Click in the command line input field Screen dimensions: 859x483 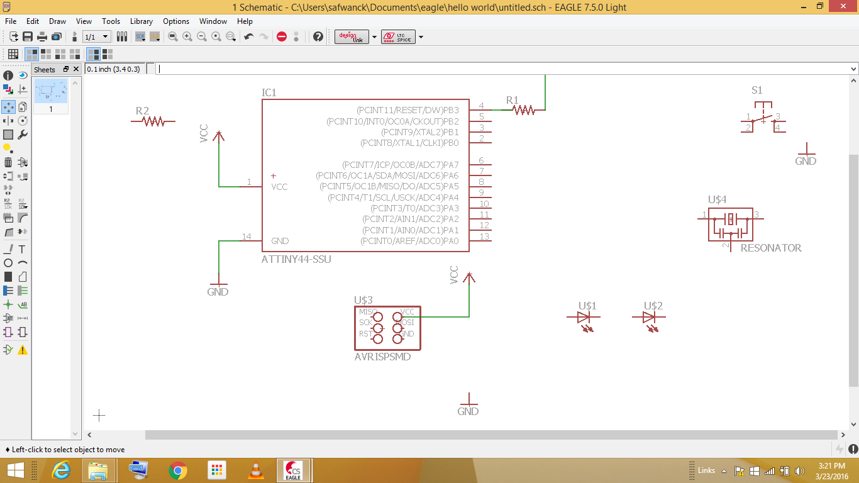[x=502, y=69]
